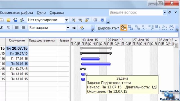Select the 27 Июл '15 timescale header

pos(145,40)
